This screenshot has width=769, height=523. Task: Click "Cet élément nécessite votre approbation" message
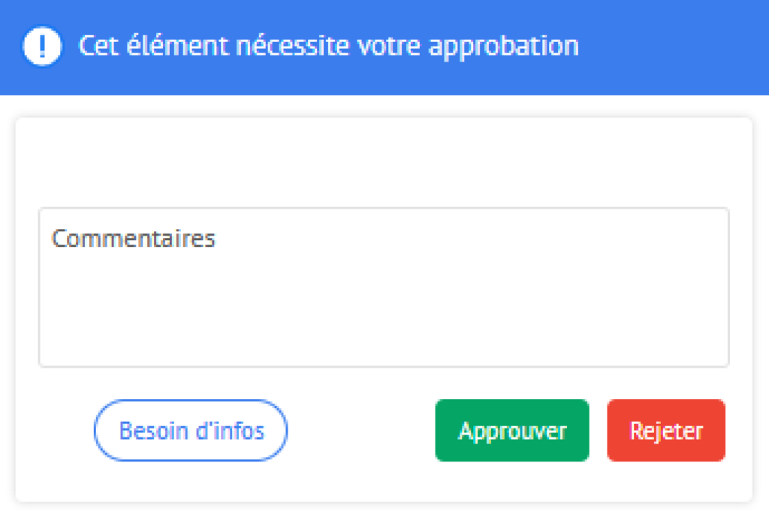tap(329, 47)
